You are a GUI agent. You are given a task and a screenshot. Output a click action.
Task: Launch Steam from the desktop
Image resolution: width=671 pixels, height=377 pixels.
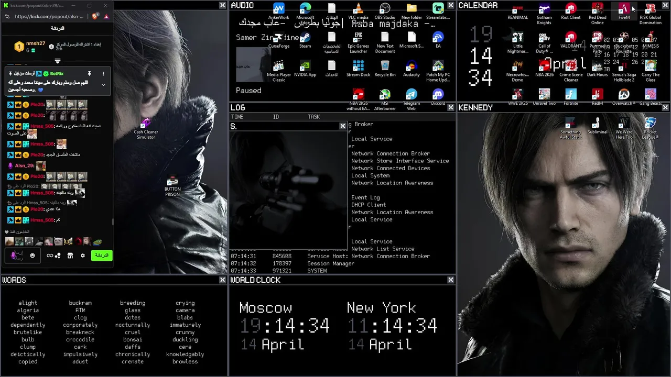pos(305,40)
